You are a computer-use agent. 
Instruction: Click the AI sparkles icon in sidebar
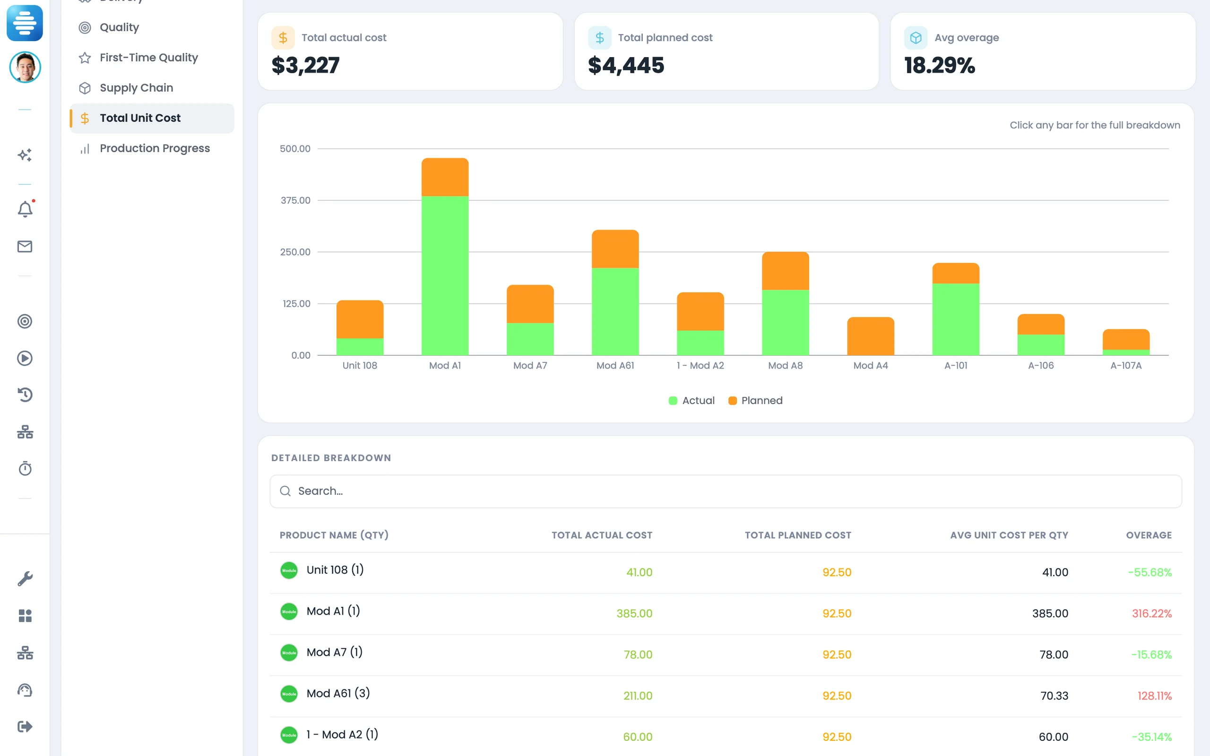25,155
